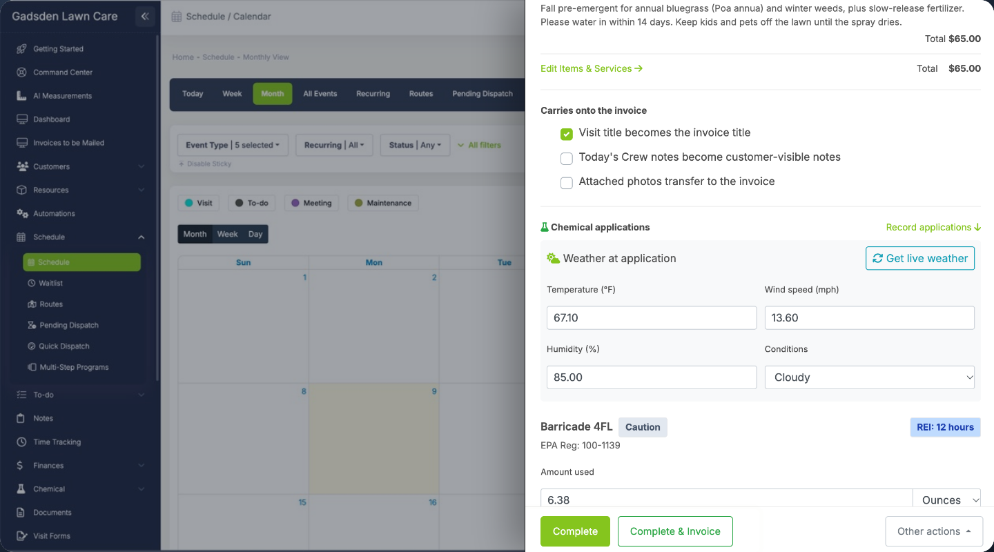Open the All Events tab

click(320, 94)
